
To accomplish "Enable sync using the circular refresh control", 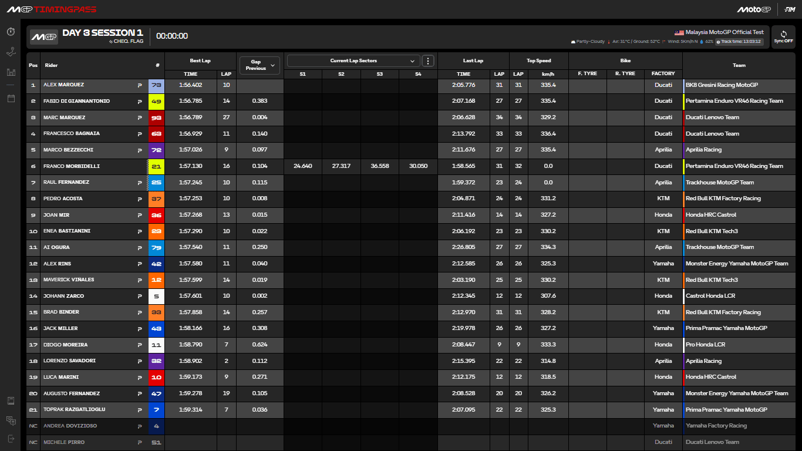I will click(x=784, y=33).
